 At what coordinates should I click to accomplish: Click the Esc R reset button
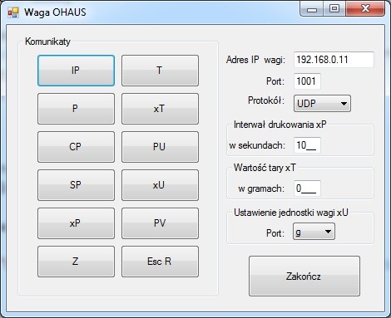[160, 262]
